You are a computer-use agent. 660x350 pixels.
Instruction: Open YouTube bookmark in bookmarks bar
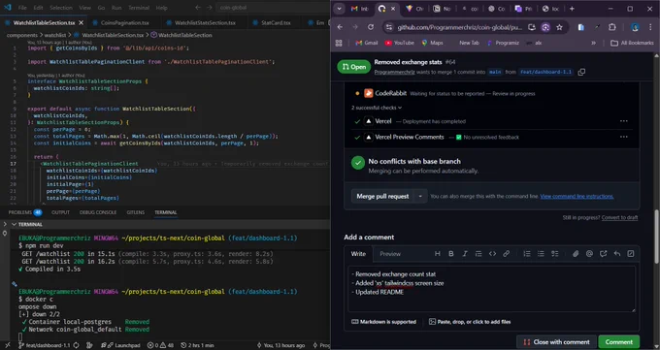[x=400, y=43]
